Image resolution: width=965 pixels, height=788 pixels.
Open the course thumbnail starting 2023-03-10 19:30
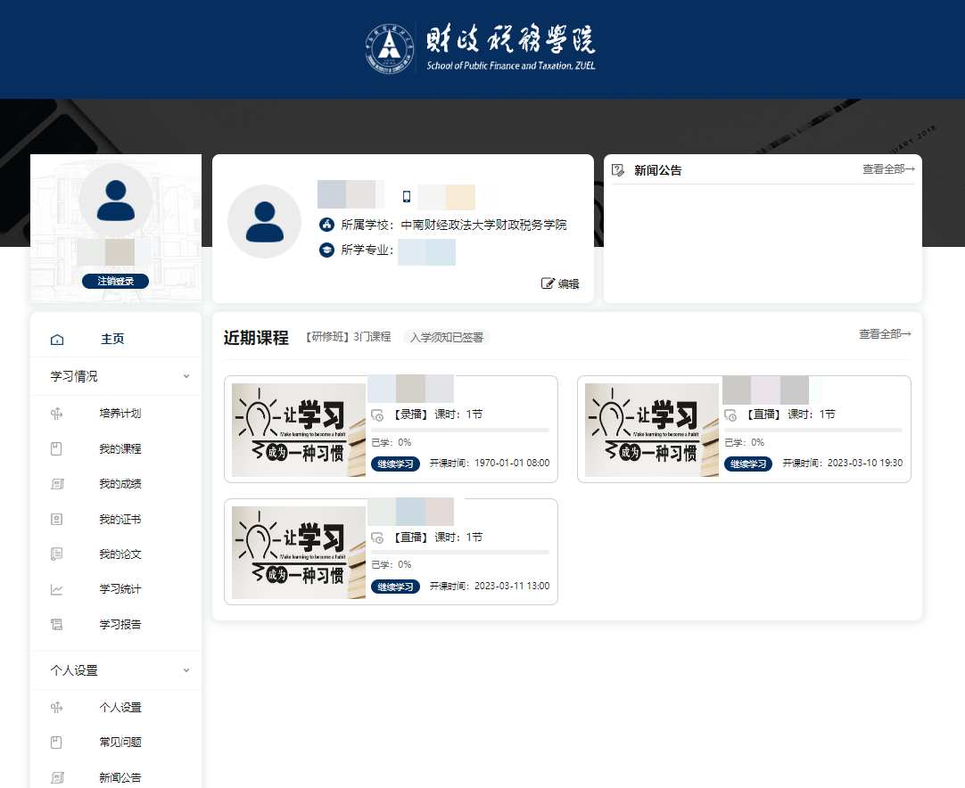click(651, 430)
